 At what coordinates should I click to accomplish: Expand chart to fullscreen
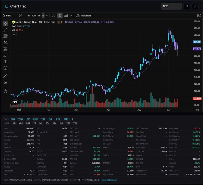(x=195, y=6)
